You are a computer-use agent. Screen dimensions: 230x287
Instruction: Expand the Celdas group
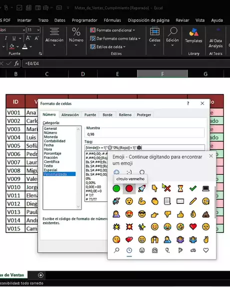point(155,36)
